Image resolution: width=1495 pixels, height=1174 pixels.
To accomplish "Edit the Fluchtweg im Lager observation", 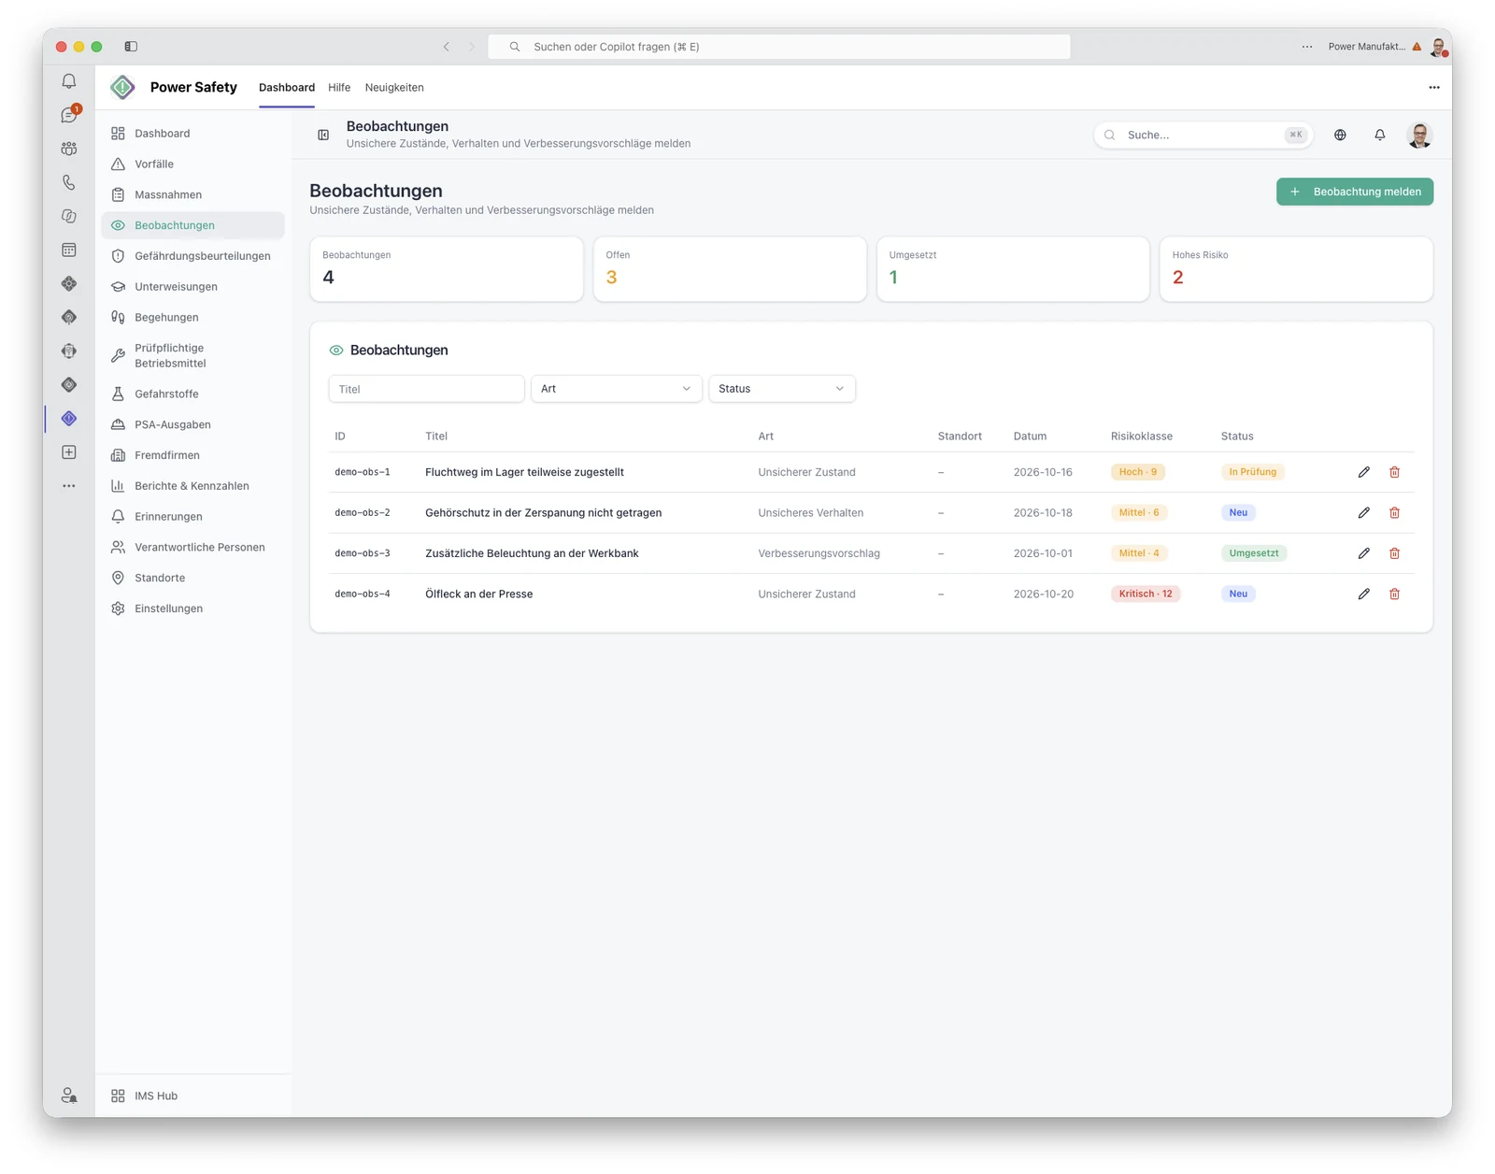I will 1363,472.
